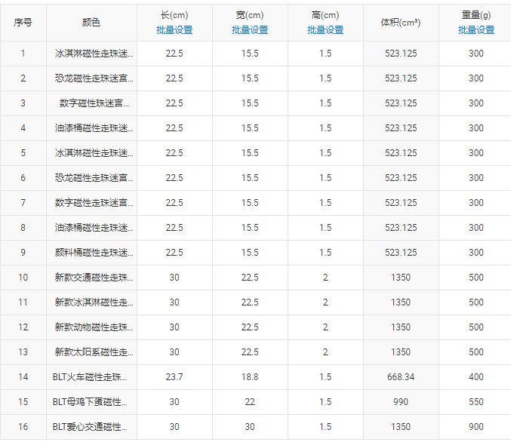Select weight 900 in row 16

(476, 427)
